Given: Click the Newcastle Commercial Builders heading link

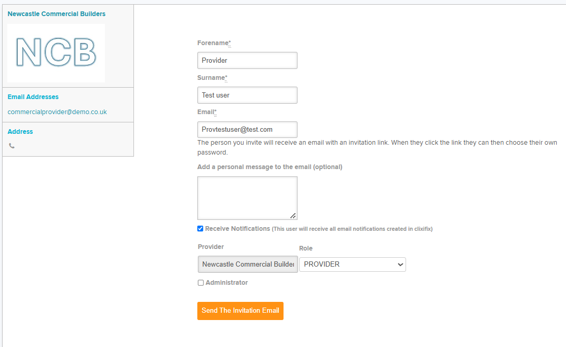Looking at the screenshot, I should 56,13.
